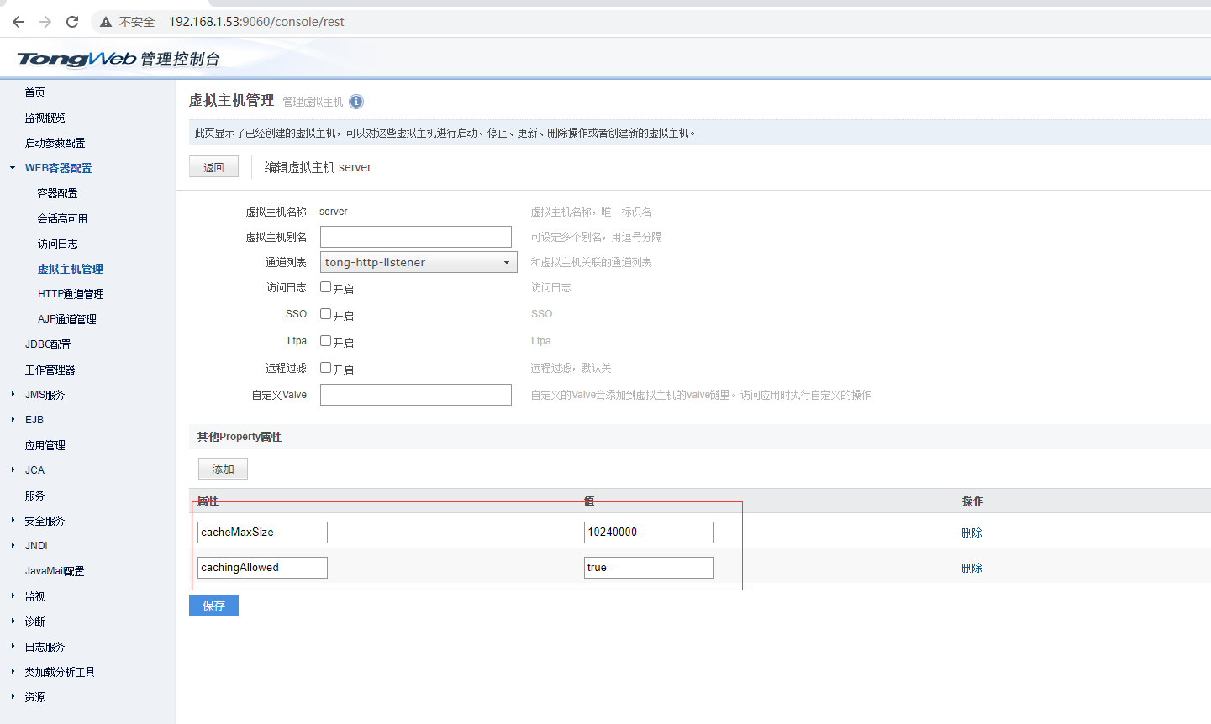Click the blue info icon beside 管理虚拟主机
The height and width of the screenshot is (724, 1211).
click(x=356, y=102)
